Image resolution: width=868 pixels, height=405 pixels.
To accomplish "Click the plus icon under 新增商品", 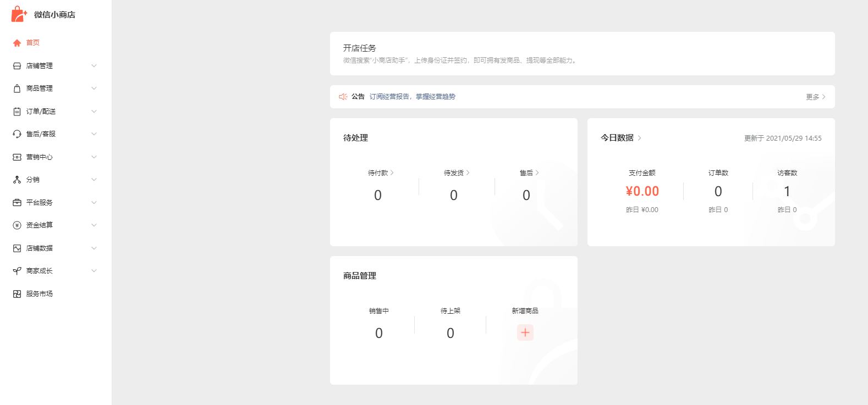I will tap(525, 332).
